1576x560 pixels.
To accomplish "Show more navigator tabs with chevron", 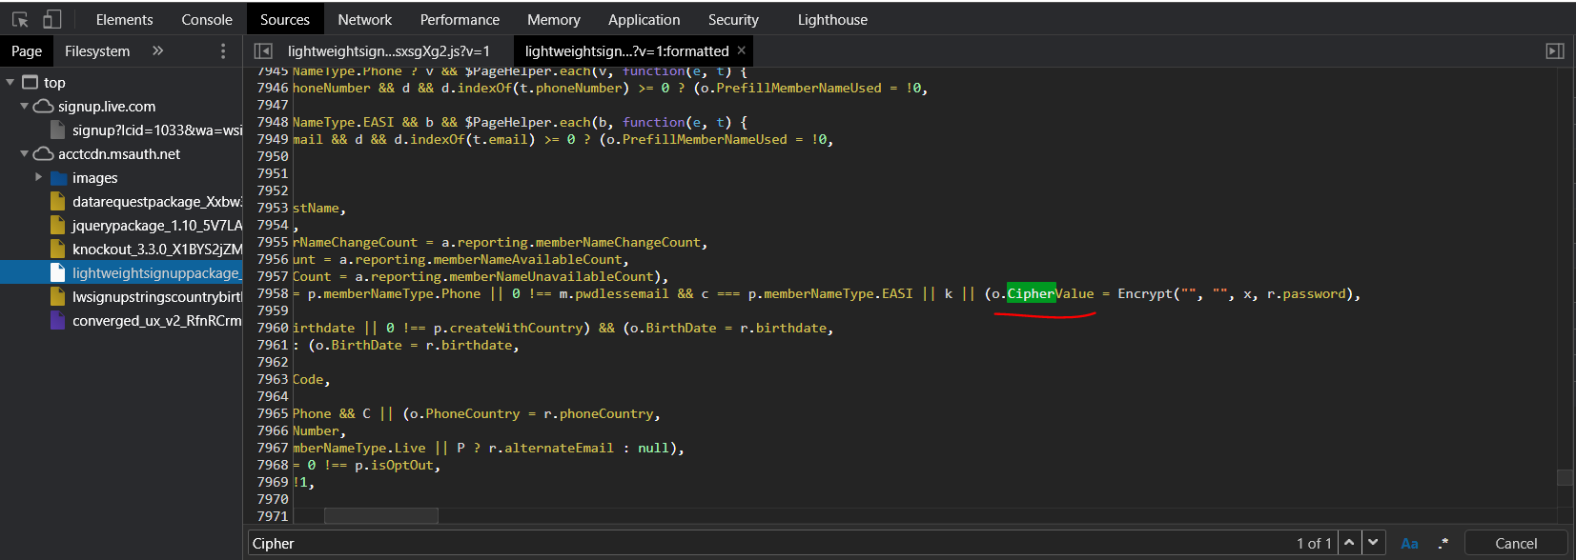I will (158, 51).
